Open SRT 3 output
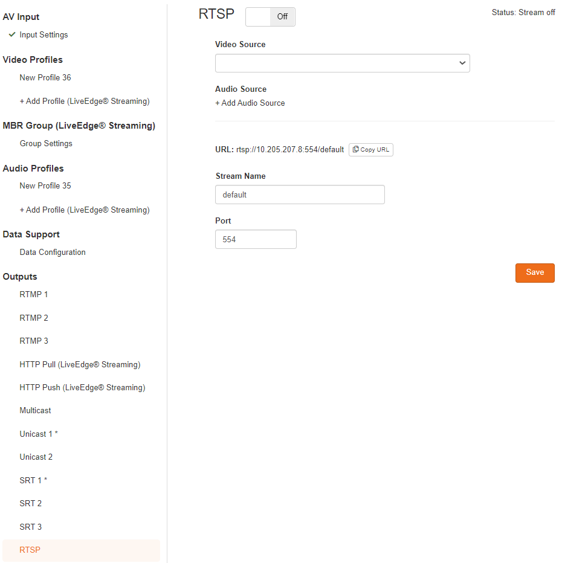 click(31, 527)
